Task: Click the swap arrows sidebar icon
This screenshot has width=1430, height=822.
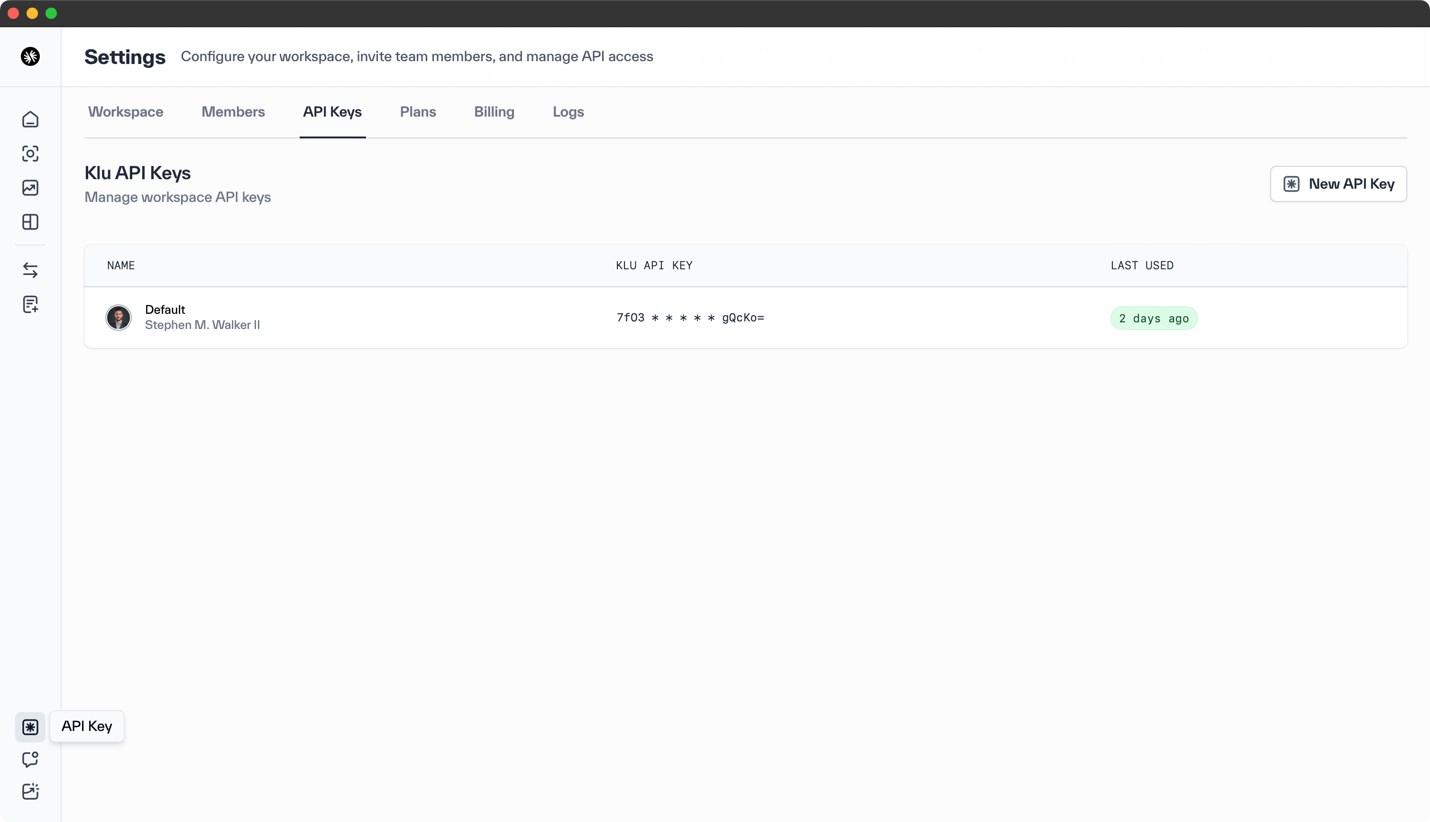Action: click(x=30, y=270)
